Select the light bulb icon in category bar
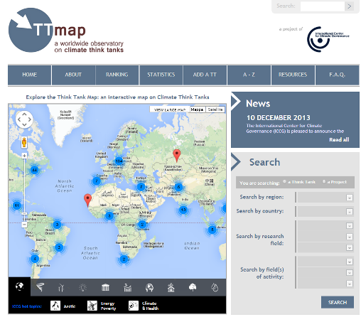Viewport: 361px width, 317px height. 82,288
